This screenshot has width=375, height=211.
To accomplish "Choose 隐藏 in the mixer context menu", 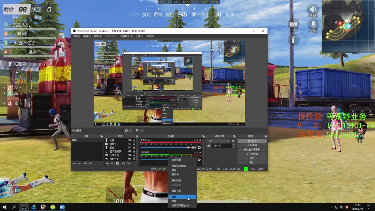I will coord(182,170).
